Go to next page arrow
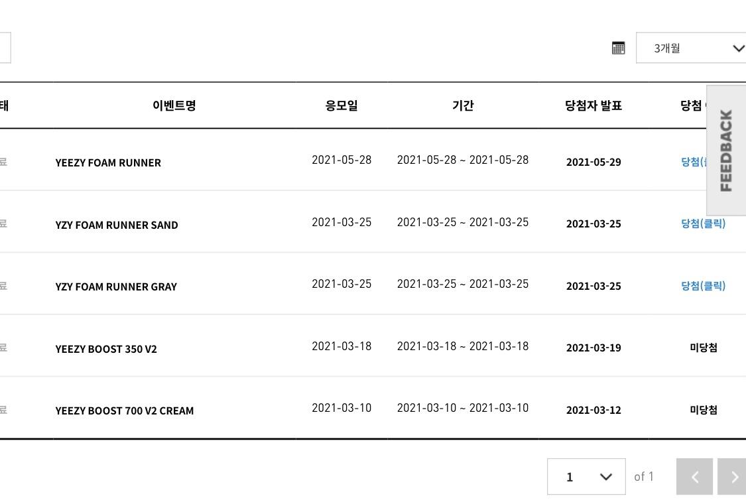The image size is (746, 504). point(733,476)
